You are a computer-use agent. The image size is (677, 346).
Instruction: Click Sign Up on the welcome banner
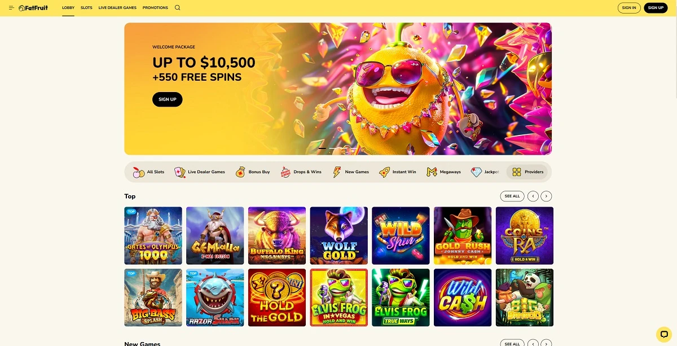coord(168,99)
